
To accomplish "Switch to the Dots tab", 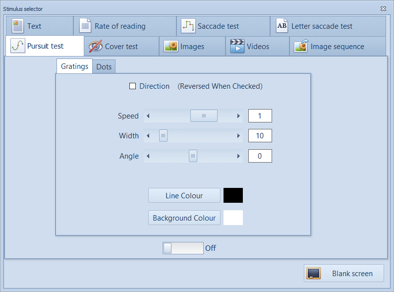I will tap(104, 67).
